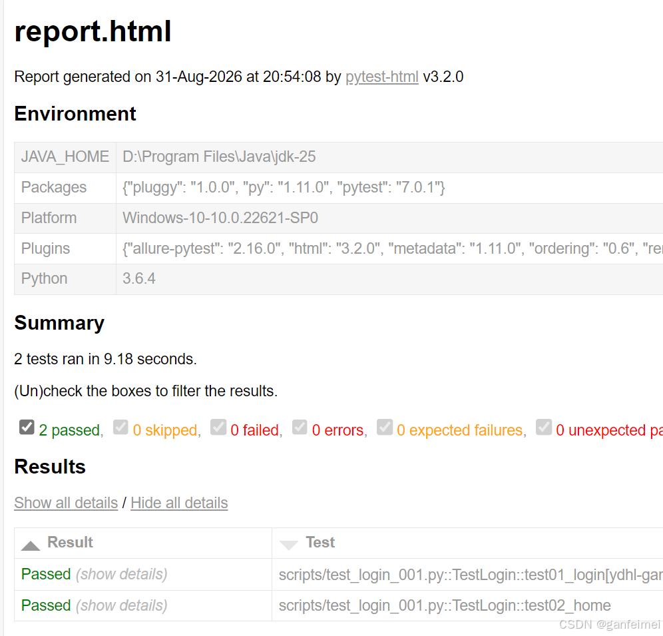Toggle the 0 skipped checkbox
Screen dimensions: 663x636
pyautogui.click(x=120, y=427)
